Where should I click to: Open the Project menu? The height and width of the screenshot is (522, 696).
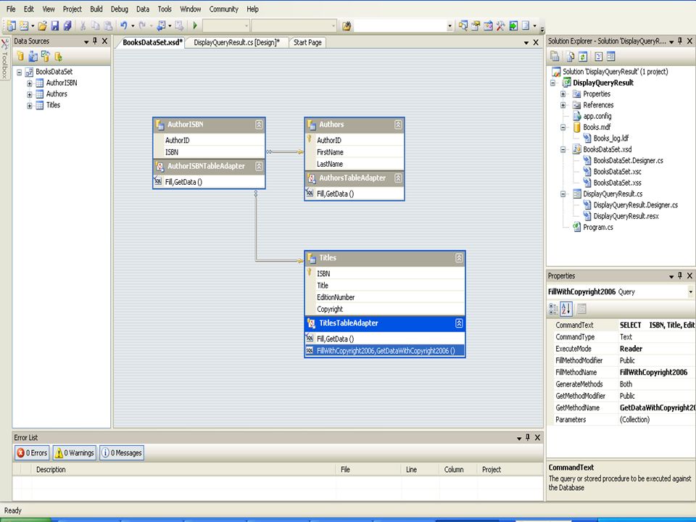(x=72, y=9)
